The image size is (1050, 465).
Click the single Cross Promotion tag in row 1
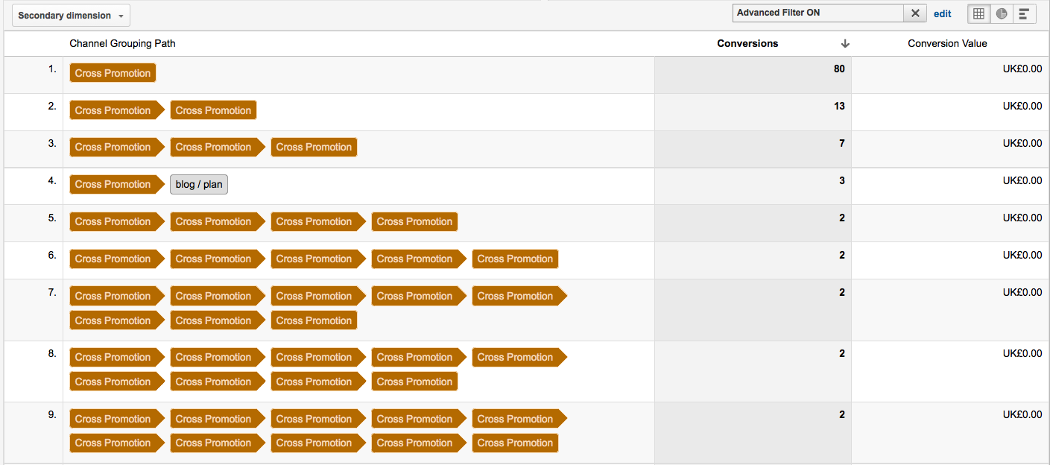pos(113,73)
